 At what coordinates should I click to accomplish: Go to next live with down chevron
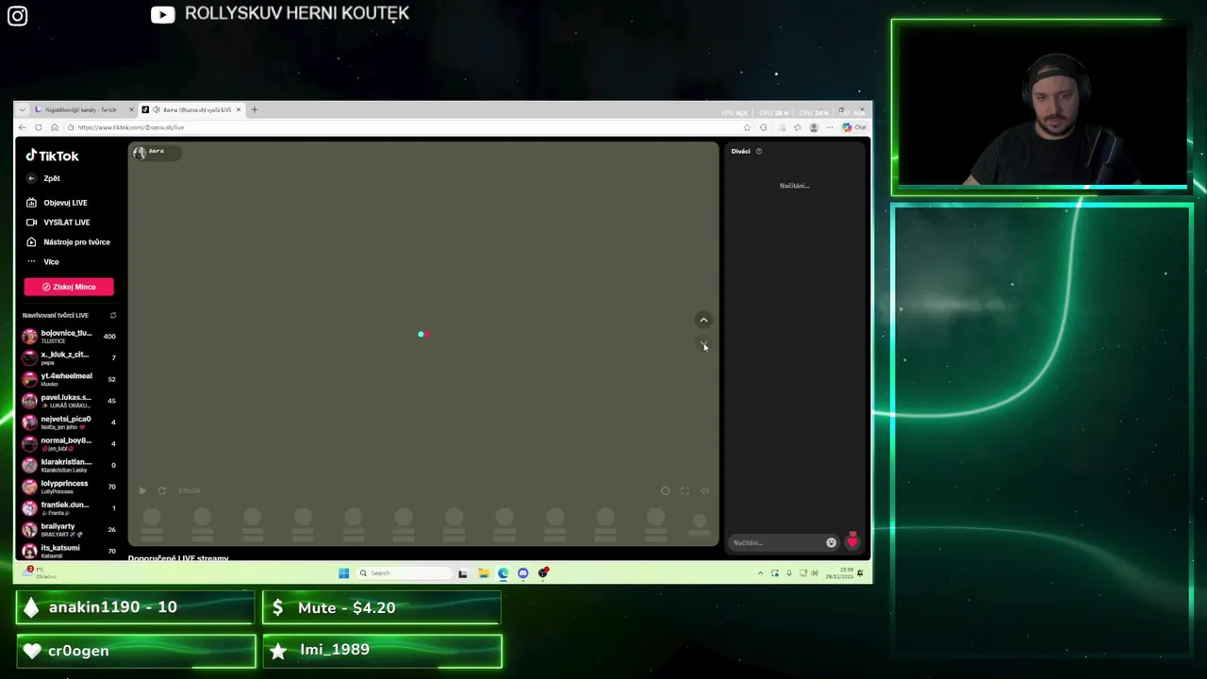click(703, 345)
